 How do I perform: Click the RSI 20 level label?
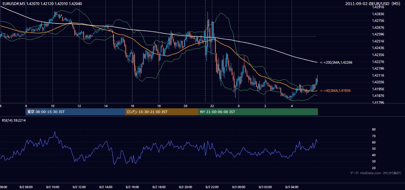(x=374, y=168)
